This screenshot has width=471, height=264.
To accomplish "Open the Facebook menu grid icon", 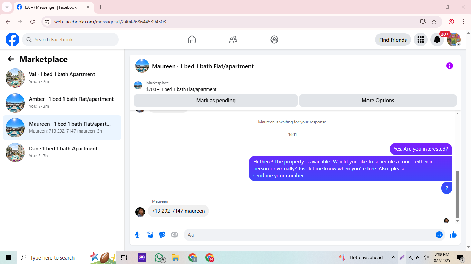I will pyautogui.click(x=420, y=40).
